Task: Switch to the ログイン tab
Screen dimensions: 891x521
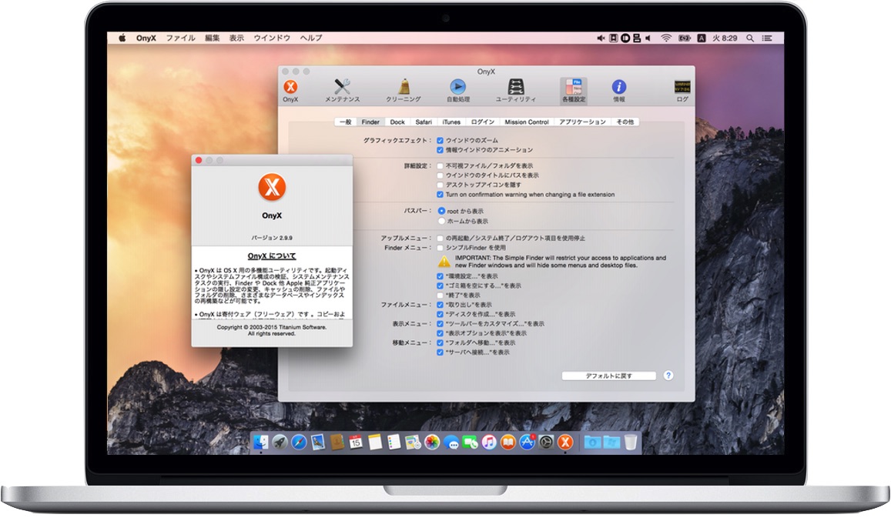Action: click(482, 122)
